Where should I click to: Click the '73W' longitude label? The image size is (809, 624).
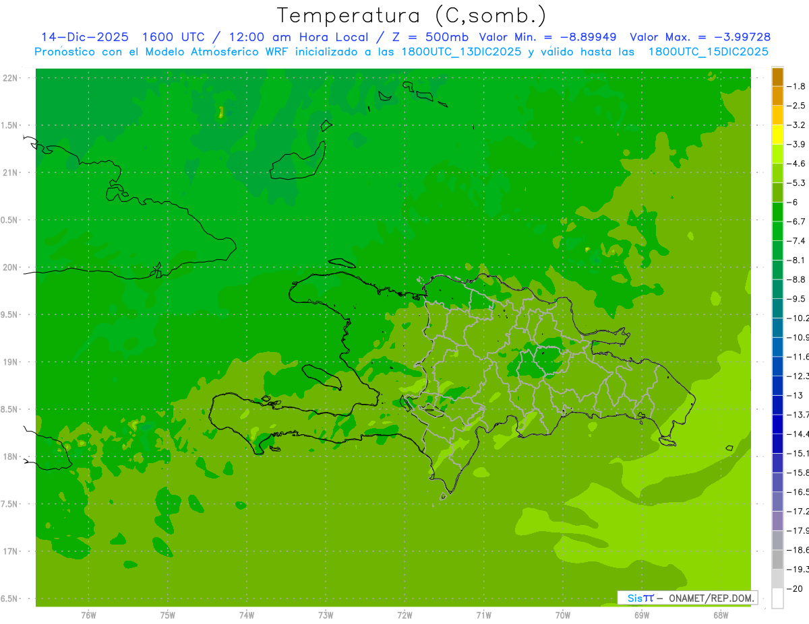(x=326, y=615)
